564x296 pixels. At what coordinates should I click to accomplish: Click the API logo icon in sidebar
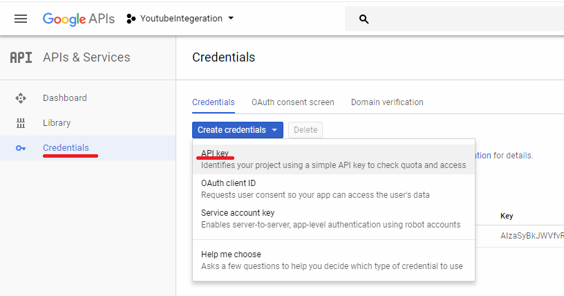(21, 57)
